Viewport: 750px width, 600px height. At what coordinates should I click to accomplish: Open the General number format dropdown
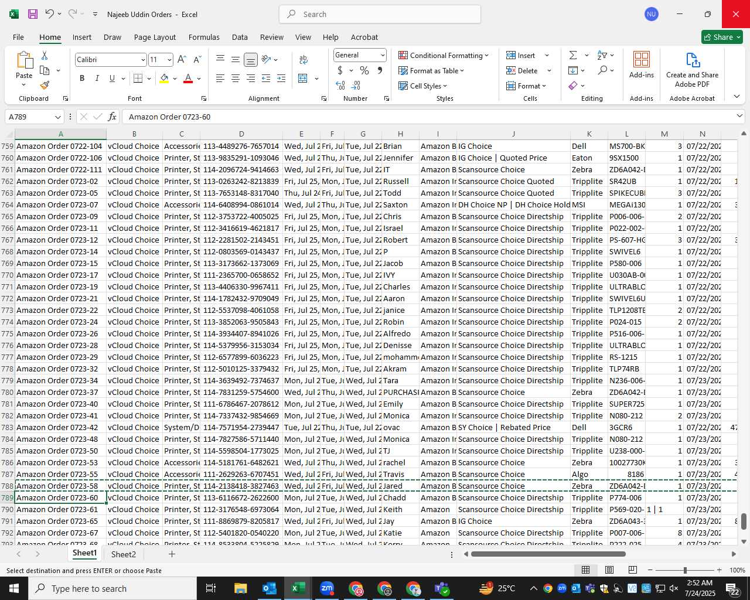pos(383,55)
